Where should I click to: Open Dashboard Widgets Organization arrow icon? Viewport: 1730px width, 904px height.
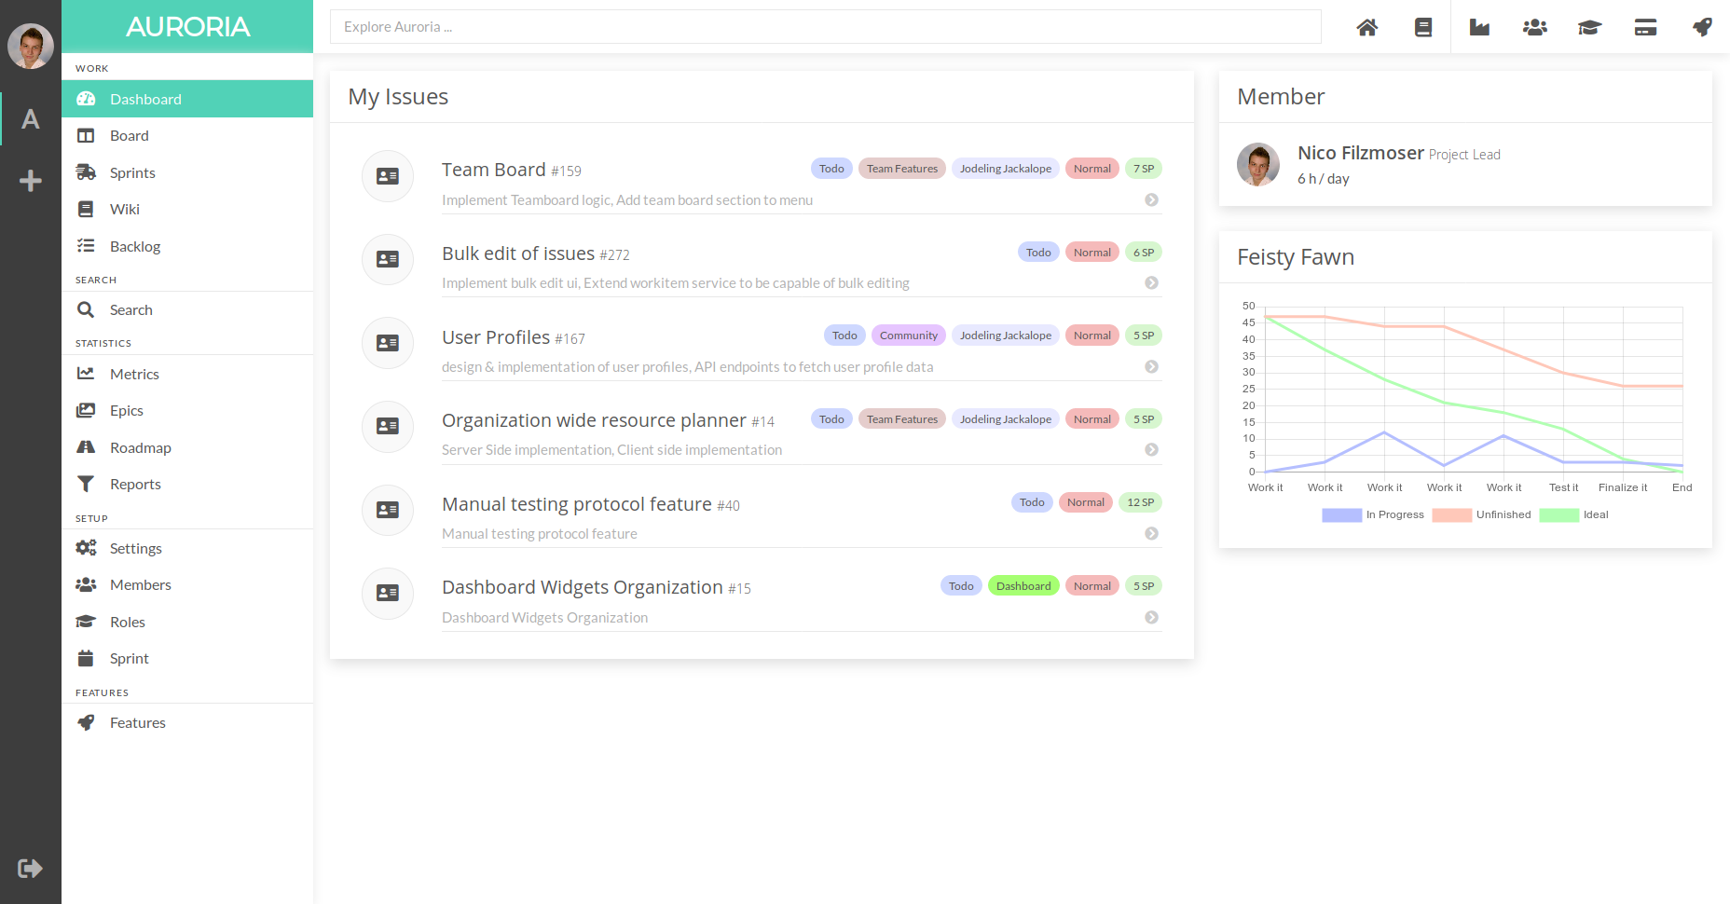click(1152, 617)
